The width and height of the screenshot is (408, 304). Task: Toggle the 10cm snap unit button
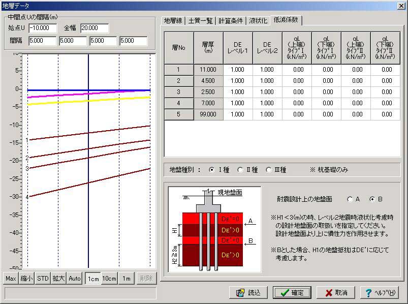[109, 279]
